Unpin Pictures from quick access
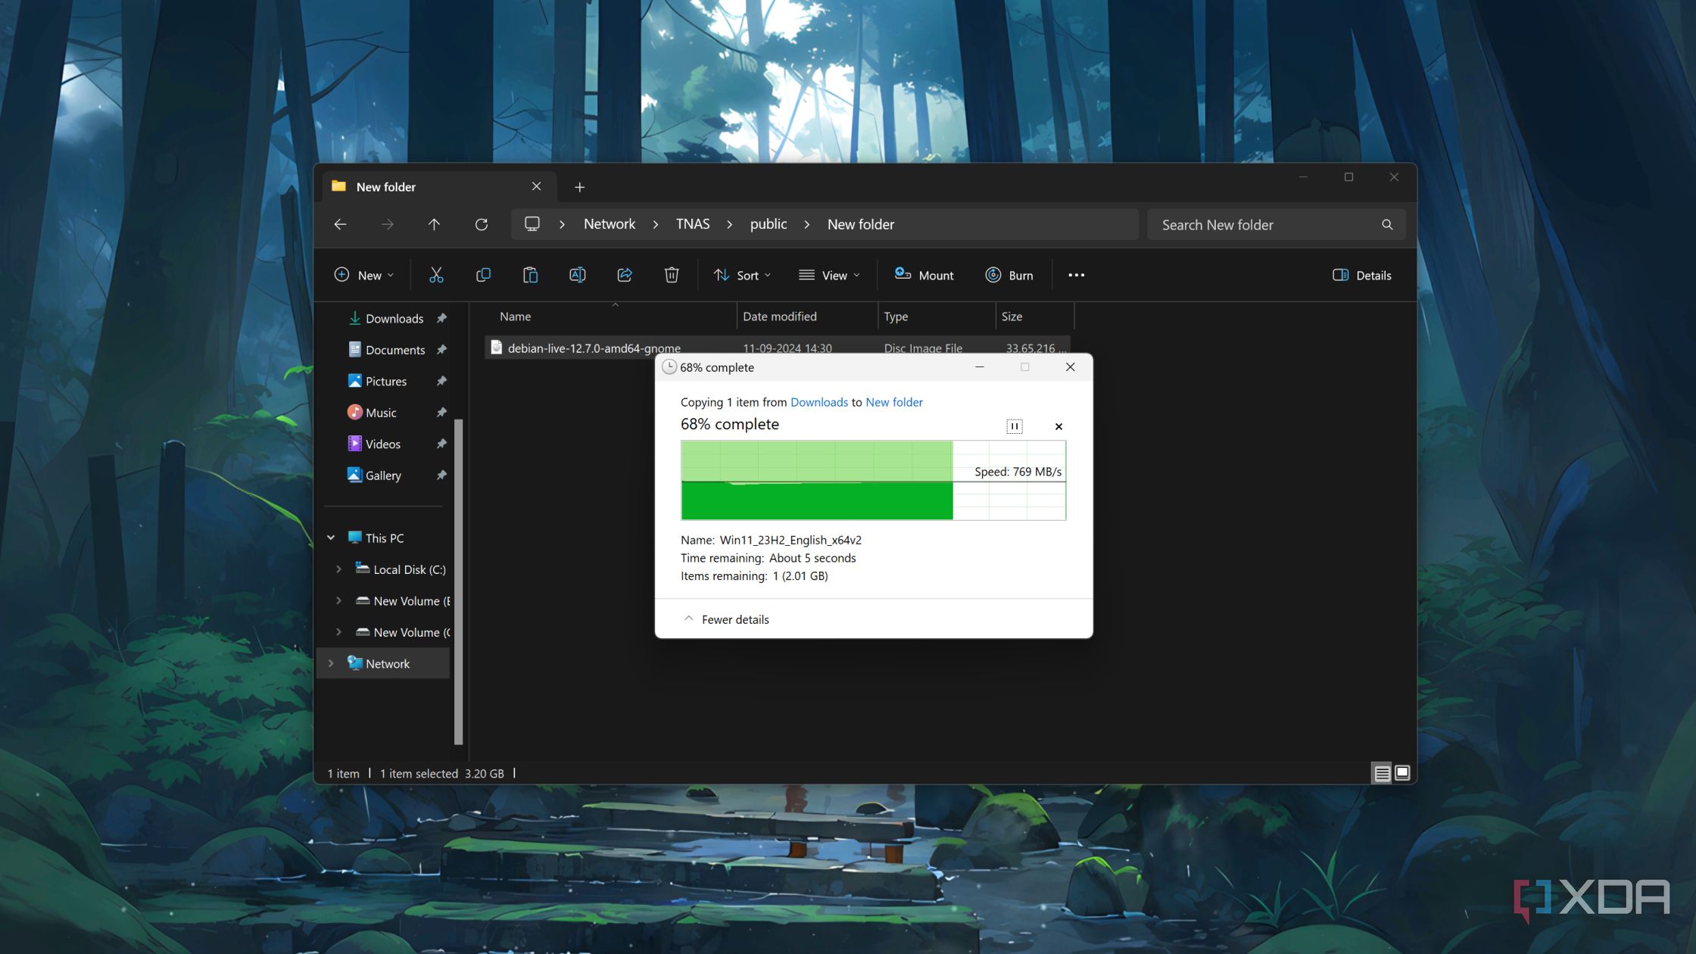The width and height of the screenshot is (1696, 954). point(441,381)
